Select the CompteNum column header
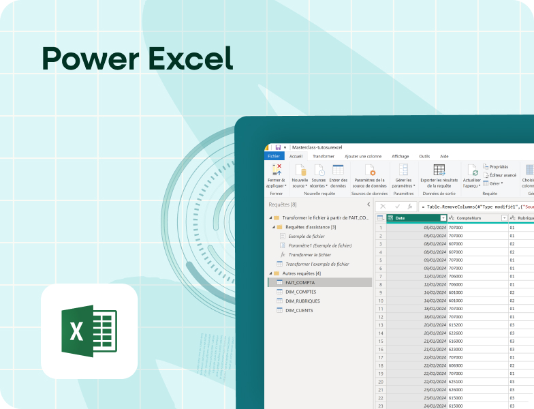 tap(477, 218)
